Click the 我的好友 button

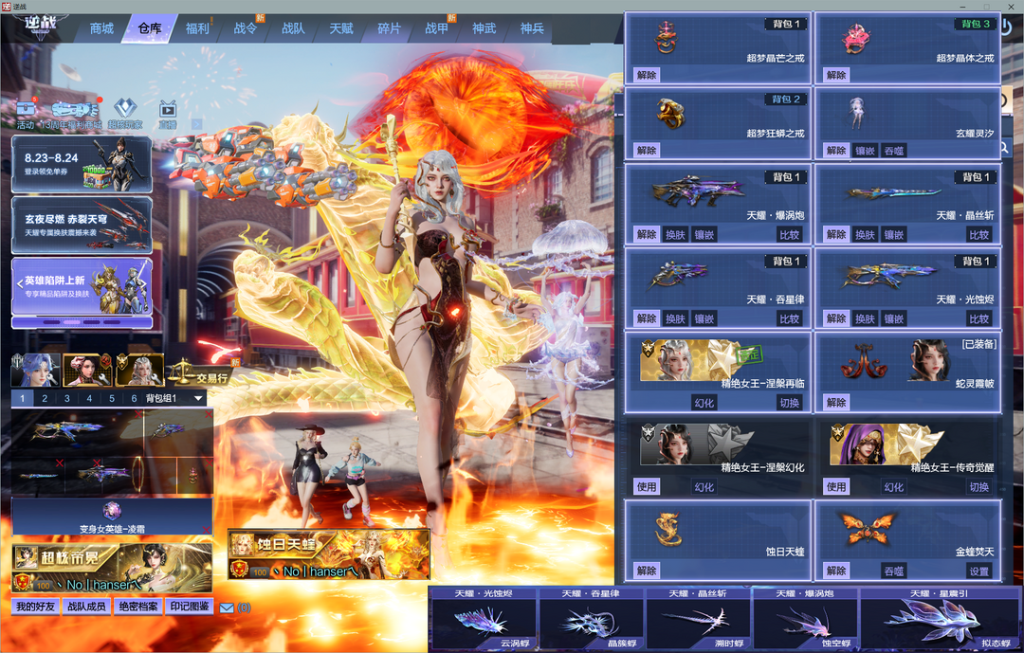click(x=36, y=607)
